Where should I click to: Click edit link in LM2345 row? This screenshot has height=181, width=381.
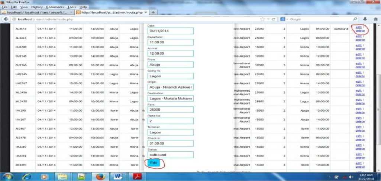(x=359, y=72)
